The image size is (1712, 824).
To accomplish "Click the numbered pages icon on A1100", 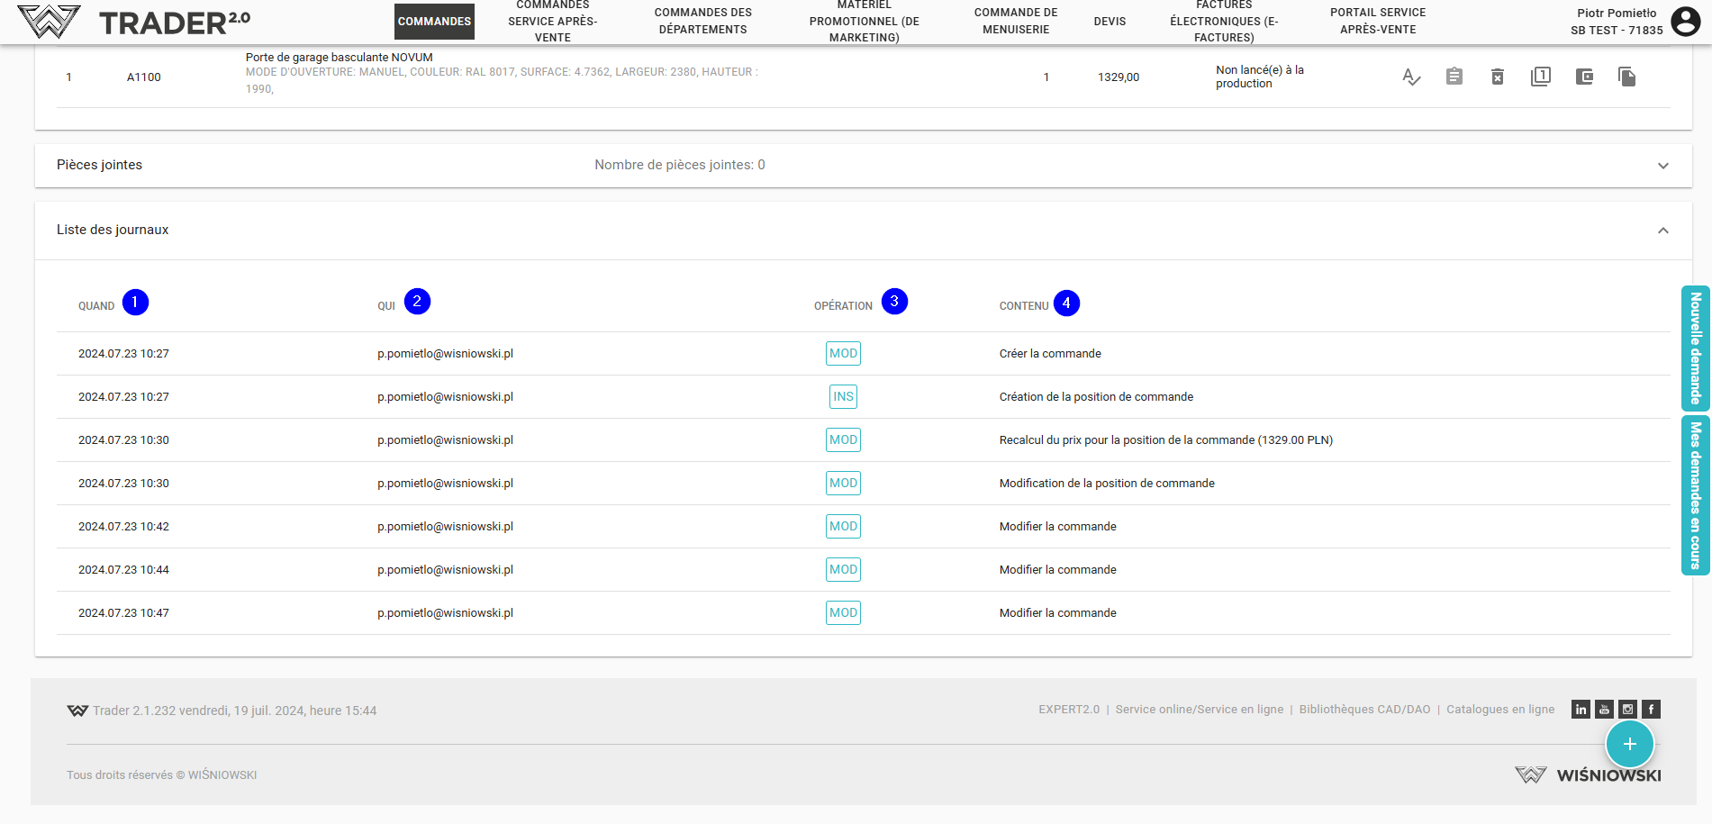I will click(1540, 77).
